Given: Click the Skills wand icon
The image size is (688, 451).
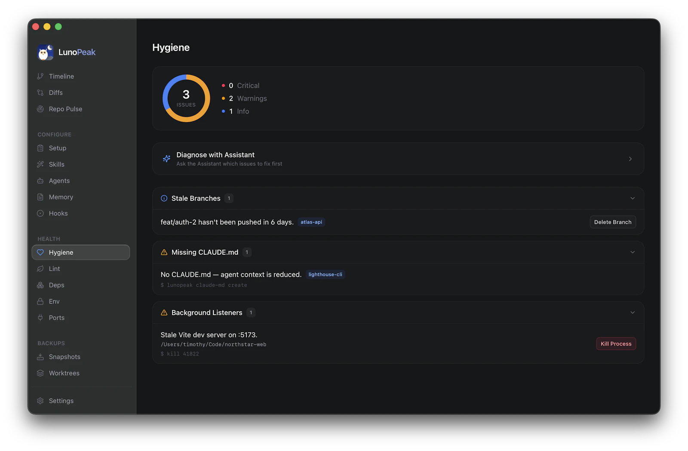Looking at the screenshot, I should coord(40,164).
